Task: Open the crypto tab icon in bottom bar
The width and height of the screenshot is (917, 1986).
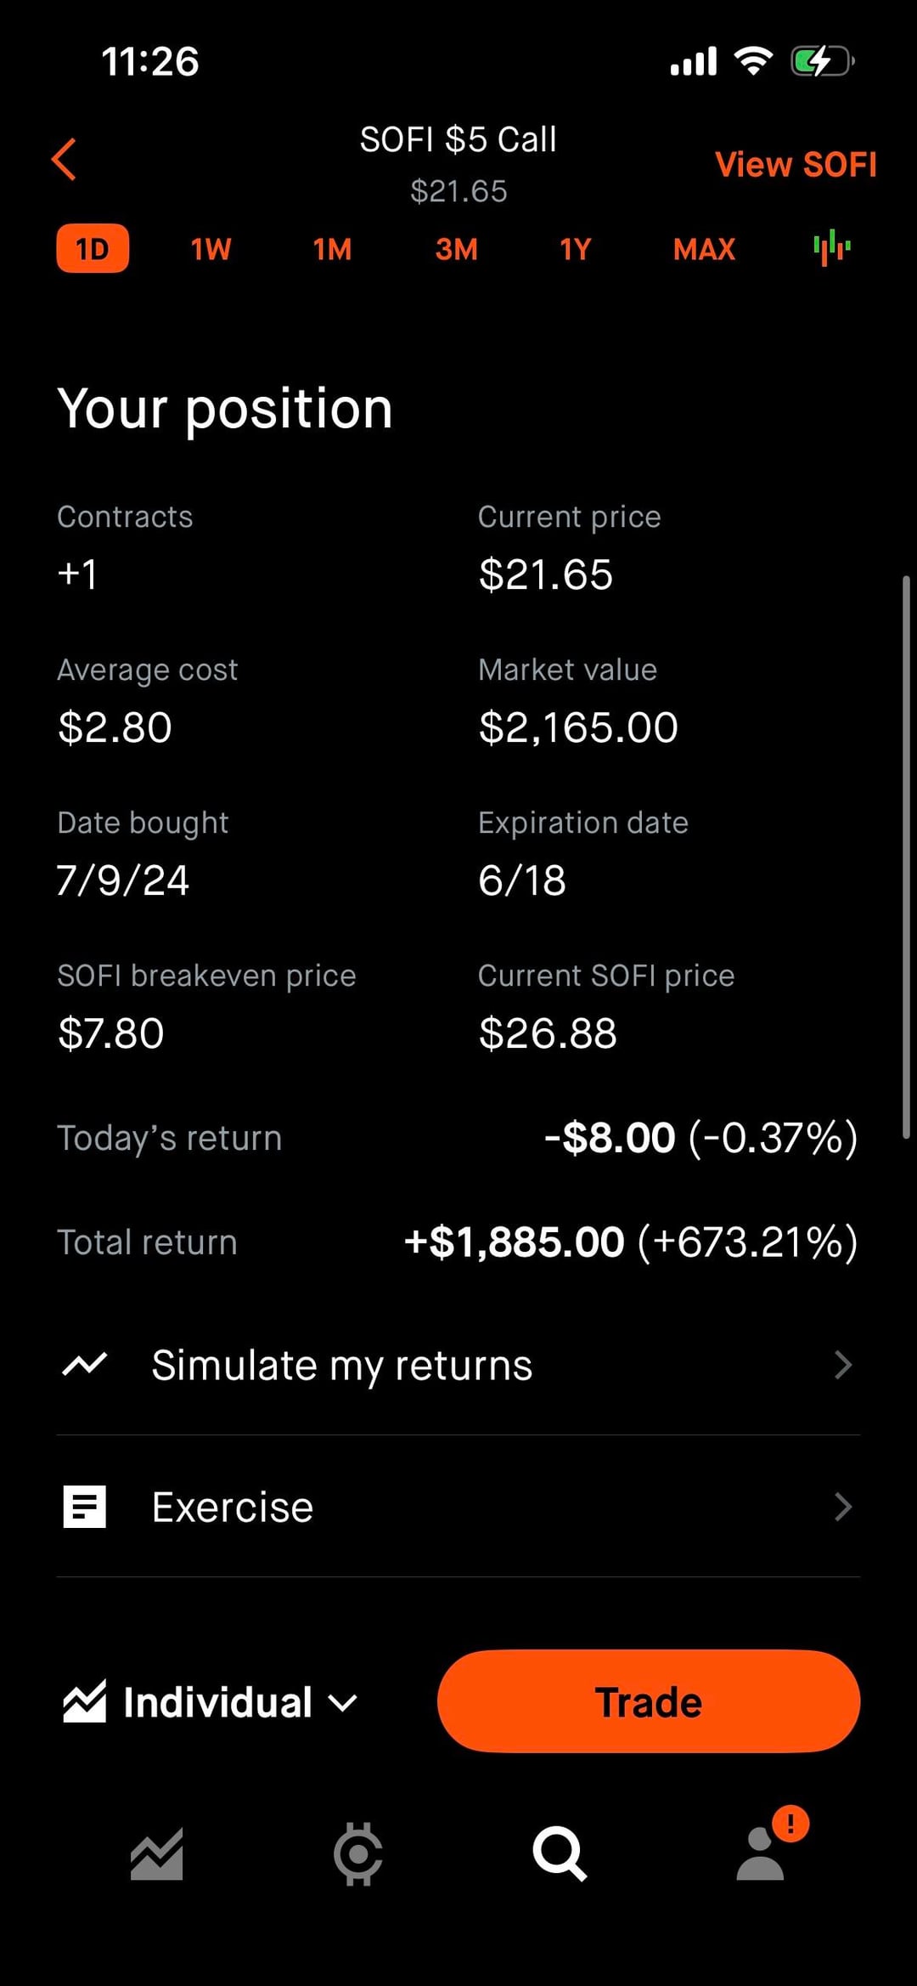Action: (357, 1853)
